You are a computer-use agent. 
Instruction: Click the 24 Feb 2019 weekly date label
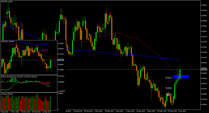click(36, 112)
